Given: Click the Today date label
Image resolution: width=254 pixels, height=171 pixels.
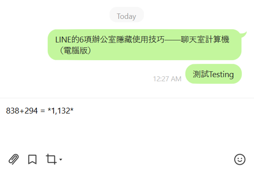Looking at the screenshot, I should [126, 16].
